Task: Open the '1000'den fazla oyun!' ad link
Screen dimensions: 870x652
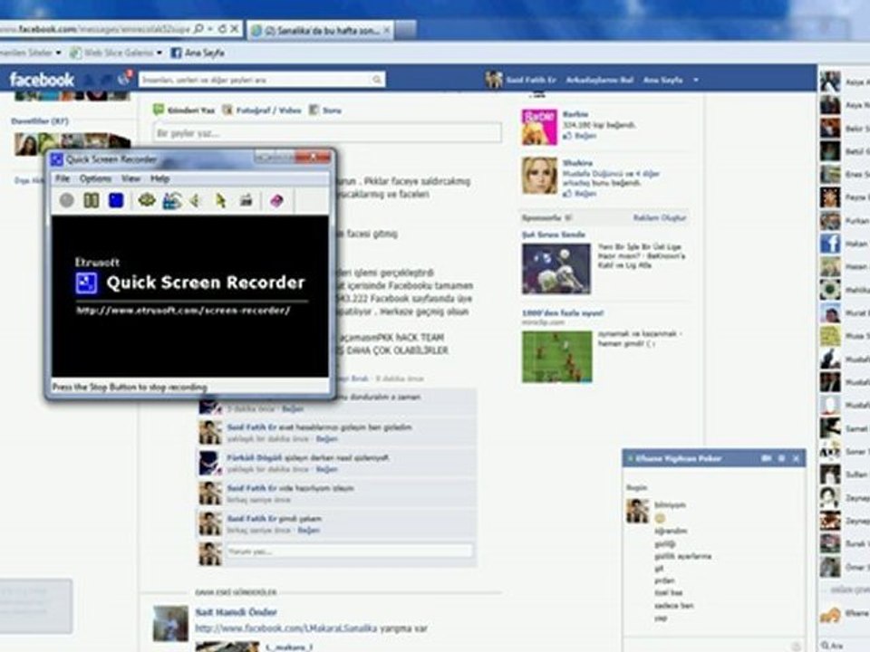Action: [562, 313]
